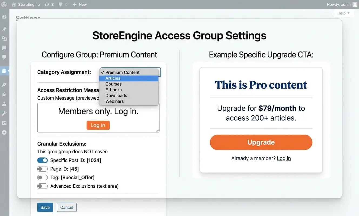This screenshot has height=216, width=359.
Task: Click 'Granular Exclusions:' label
Action: [62, 144]
